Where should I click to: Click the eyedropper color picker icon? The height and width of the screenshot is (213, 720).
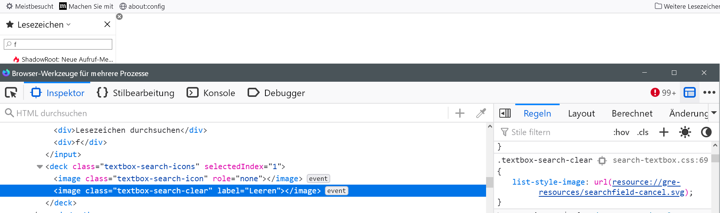(481, 113)
